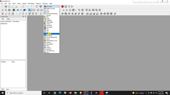This screenshot has width=170, height=95.
Task: Select Test framework workbench entry
Action: point(52,51)
